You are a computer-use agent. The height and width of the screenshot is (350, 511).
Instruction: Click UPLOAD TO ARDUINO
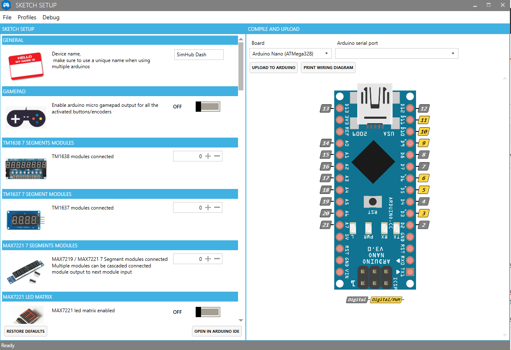(x=273, y=67)
